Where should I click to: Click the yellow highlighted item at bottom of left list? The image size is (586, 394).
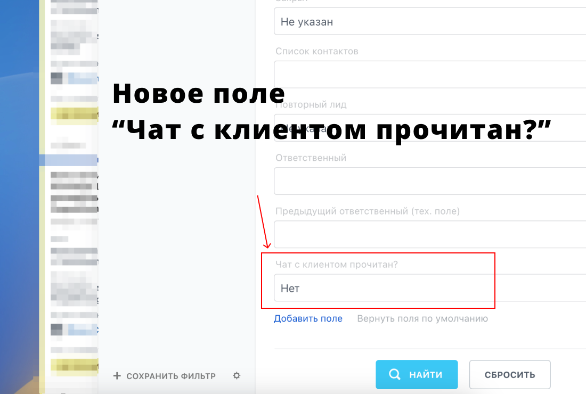[x=74, y=365]
